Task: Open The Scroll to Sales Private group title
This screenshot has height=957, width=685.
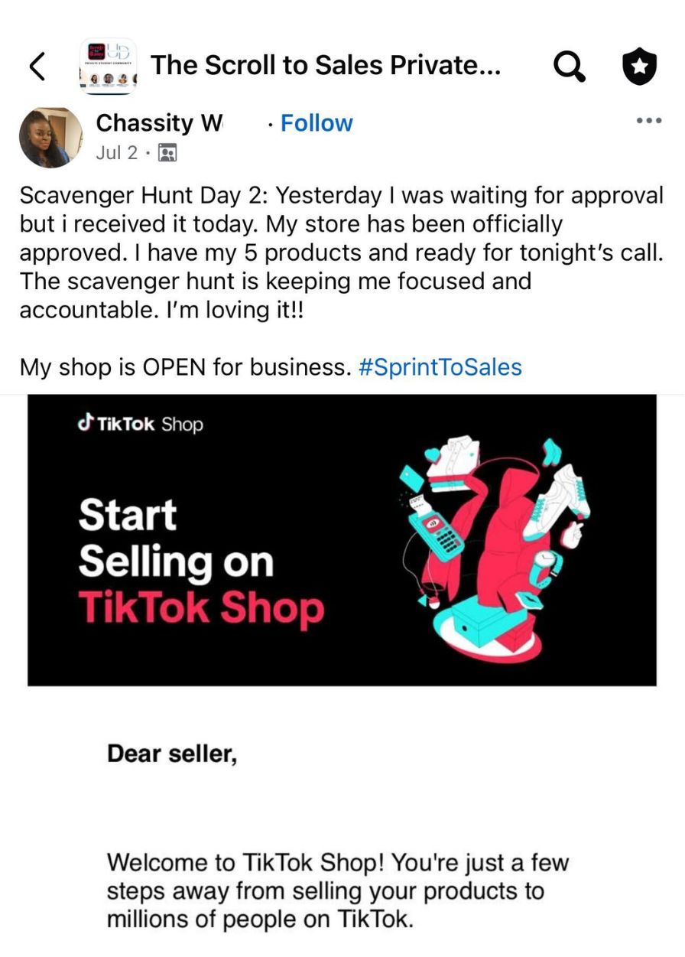Action: pyautogui.click(x=326, y=66)
